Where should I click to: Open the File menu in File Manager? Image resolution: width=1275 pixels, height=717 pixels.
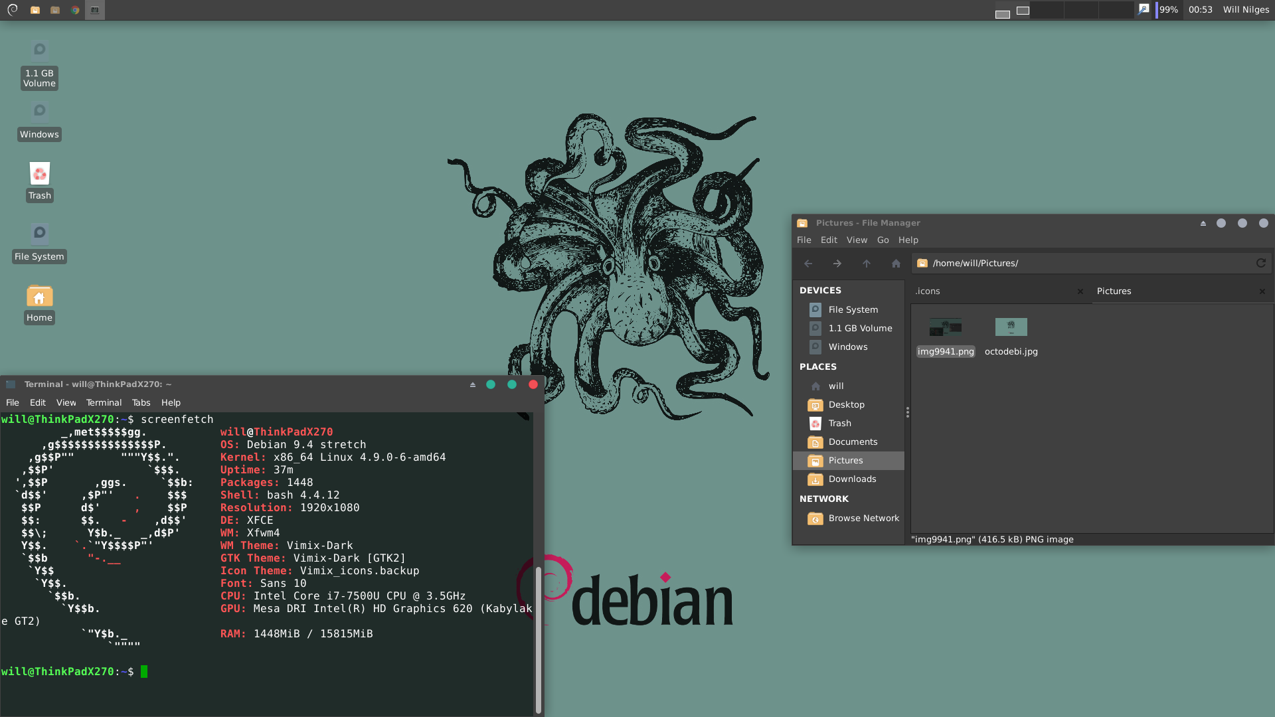click(804, 240)
